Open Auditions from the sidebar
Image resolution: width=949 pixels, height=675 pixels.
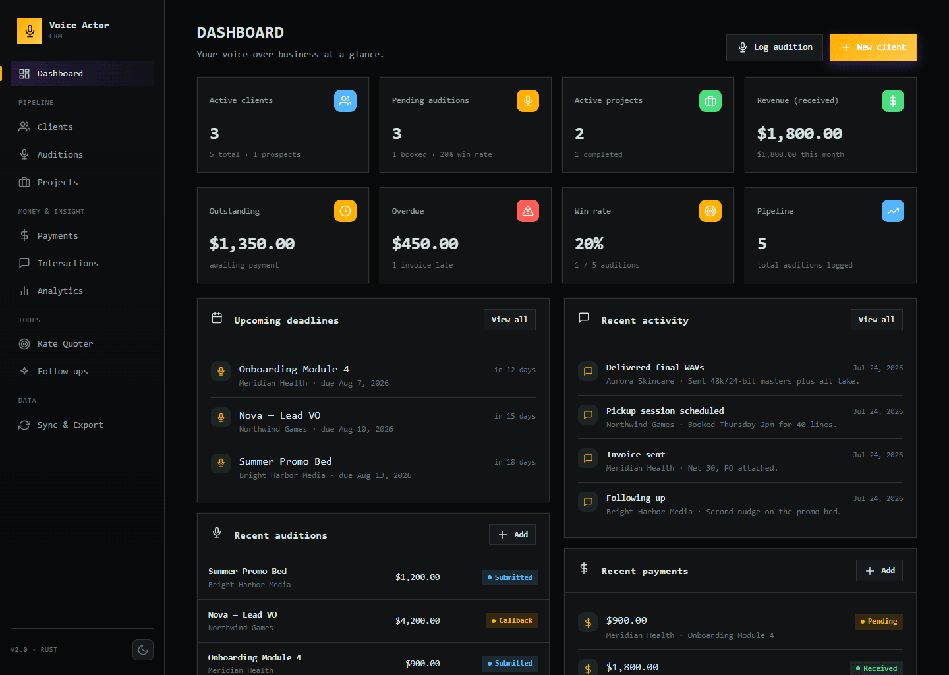click(x=82, y=154)
